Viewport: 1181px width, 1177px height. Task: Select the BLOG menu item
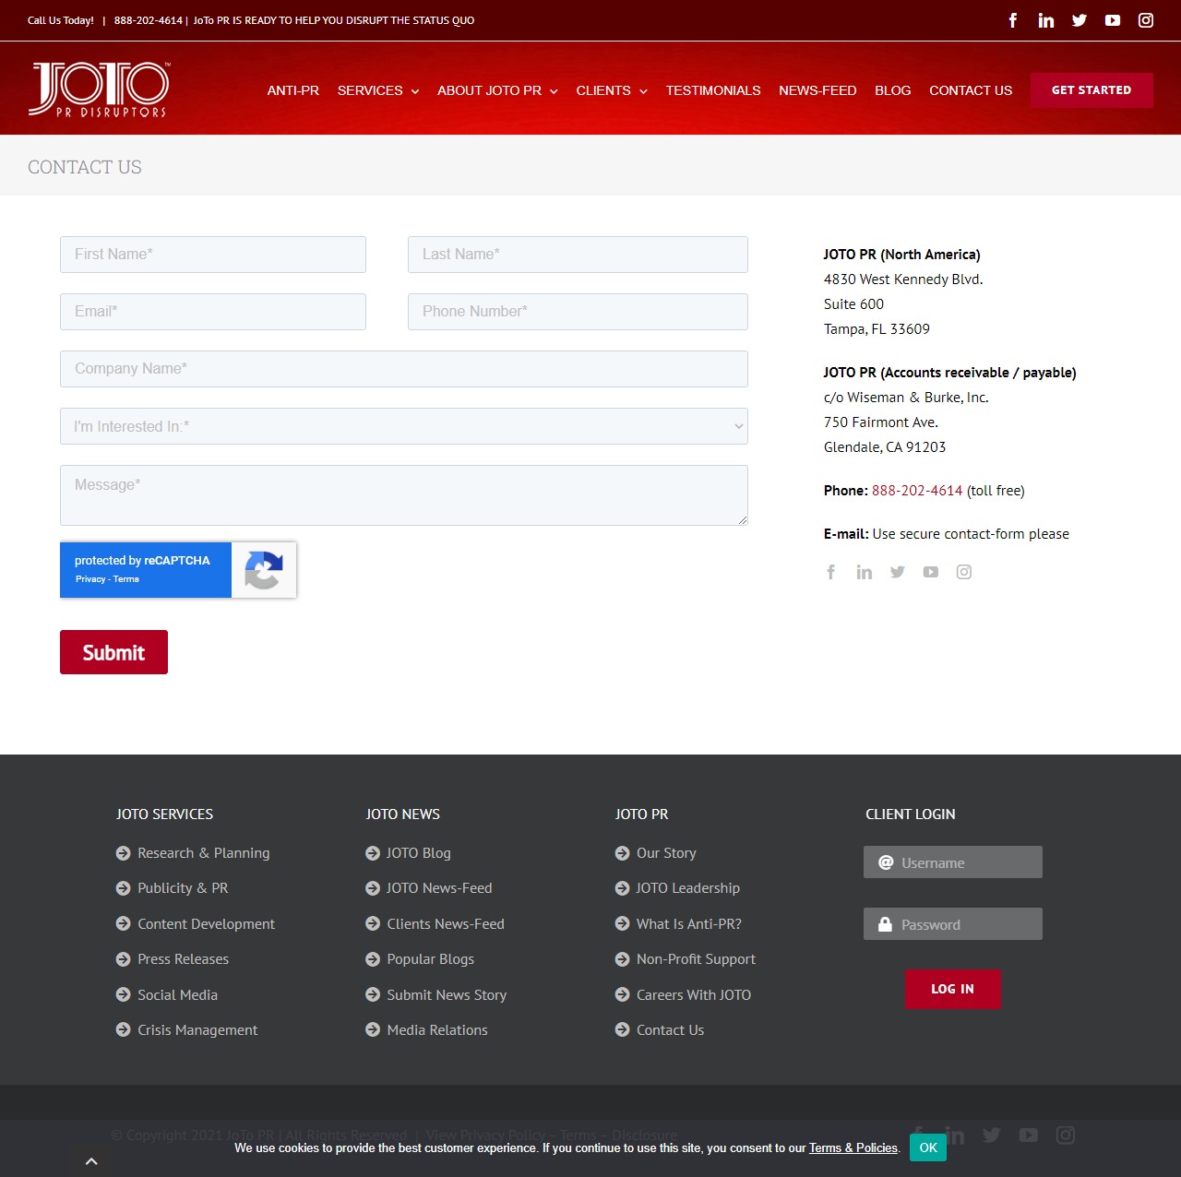pos(891,90)
